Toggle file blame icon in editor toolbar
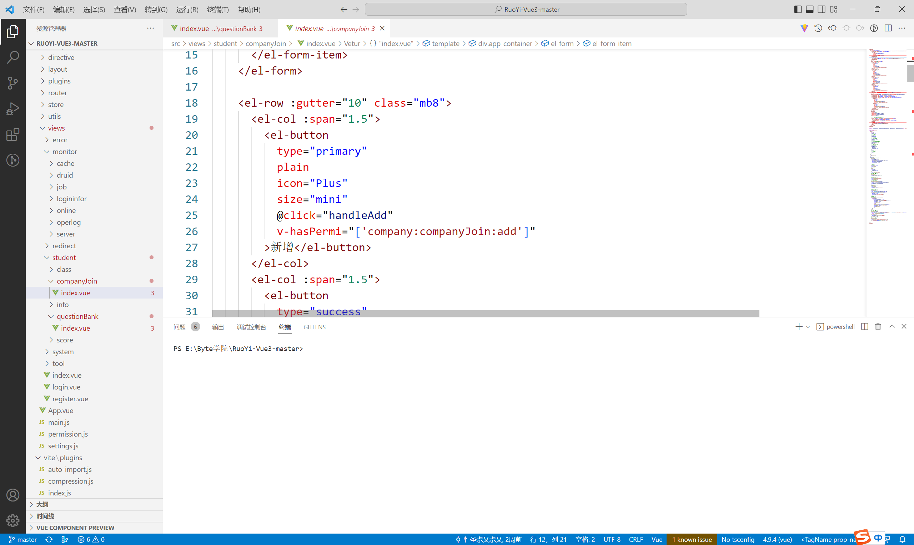Image resolution: width=914 pixels, height=545 pixels. pos(874,28)
